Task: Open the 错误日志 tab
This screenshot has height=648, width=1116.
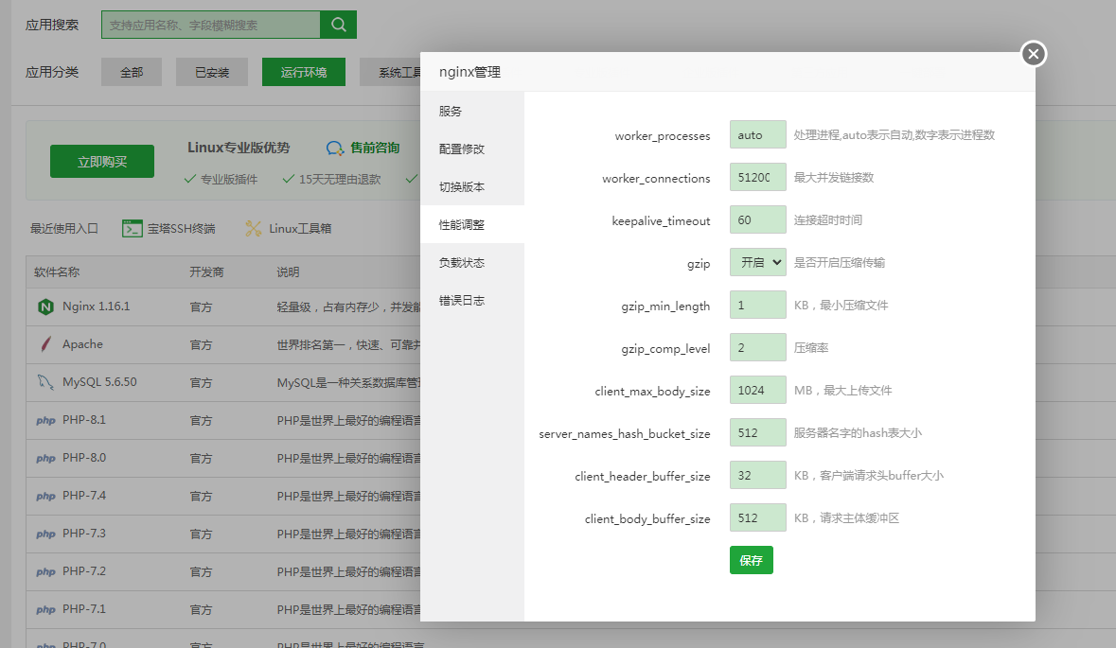Action: click(x=472, y=300)
